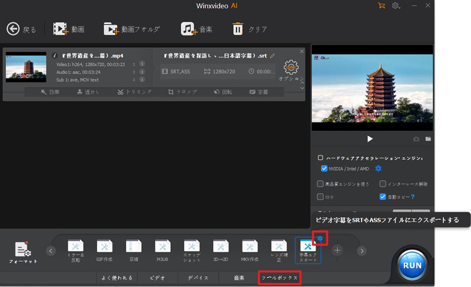Toggle the NVIDIA / Intel / AMD checkbox

click(324, 169)
